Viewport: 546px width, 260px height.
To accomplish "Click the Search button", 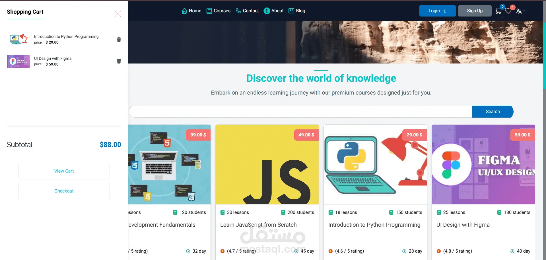I will [x=493, y=112].
